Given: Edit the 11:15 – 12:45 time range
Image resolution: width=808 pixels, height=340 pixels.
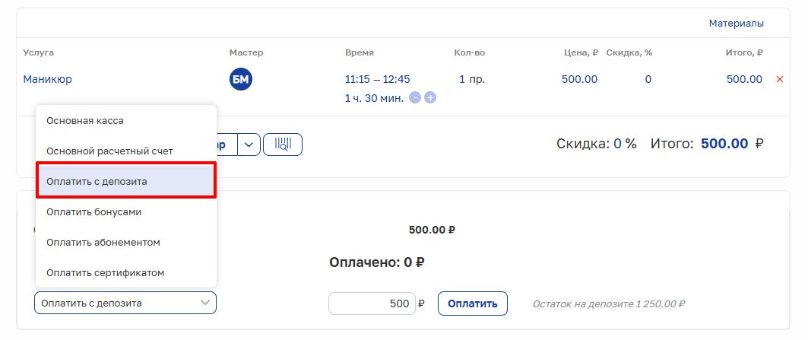Looking at the screenshot, I should point(377,79).
